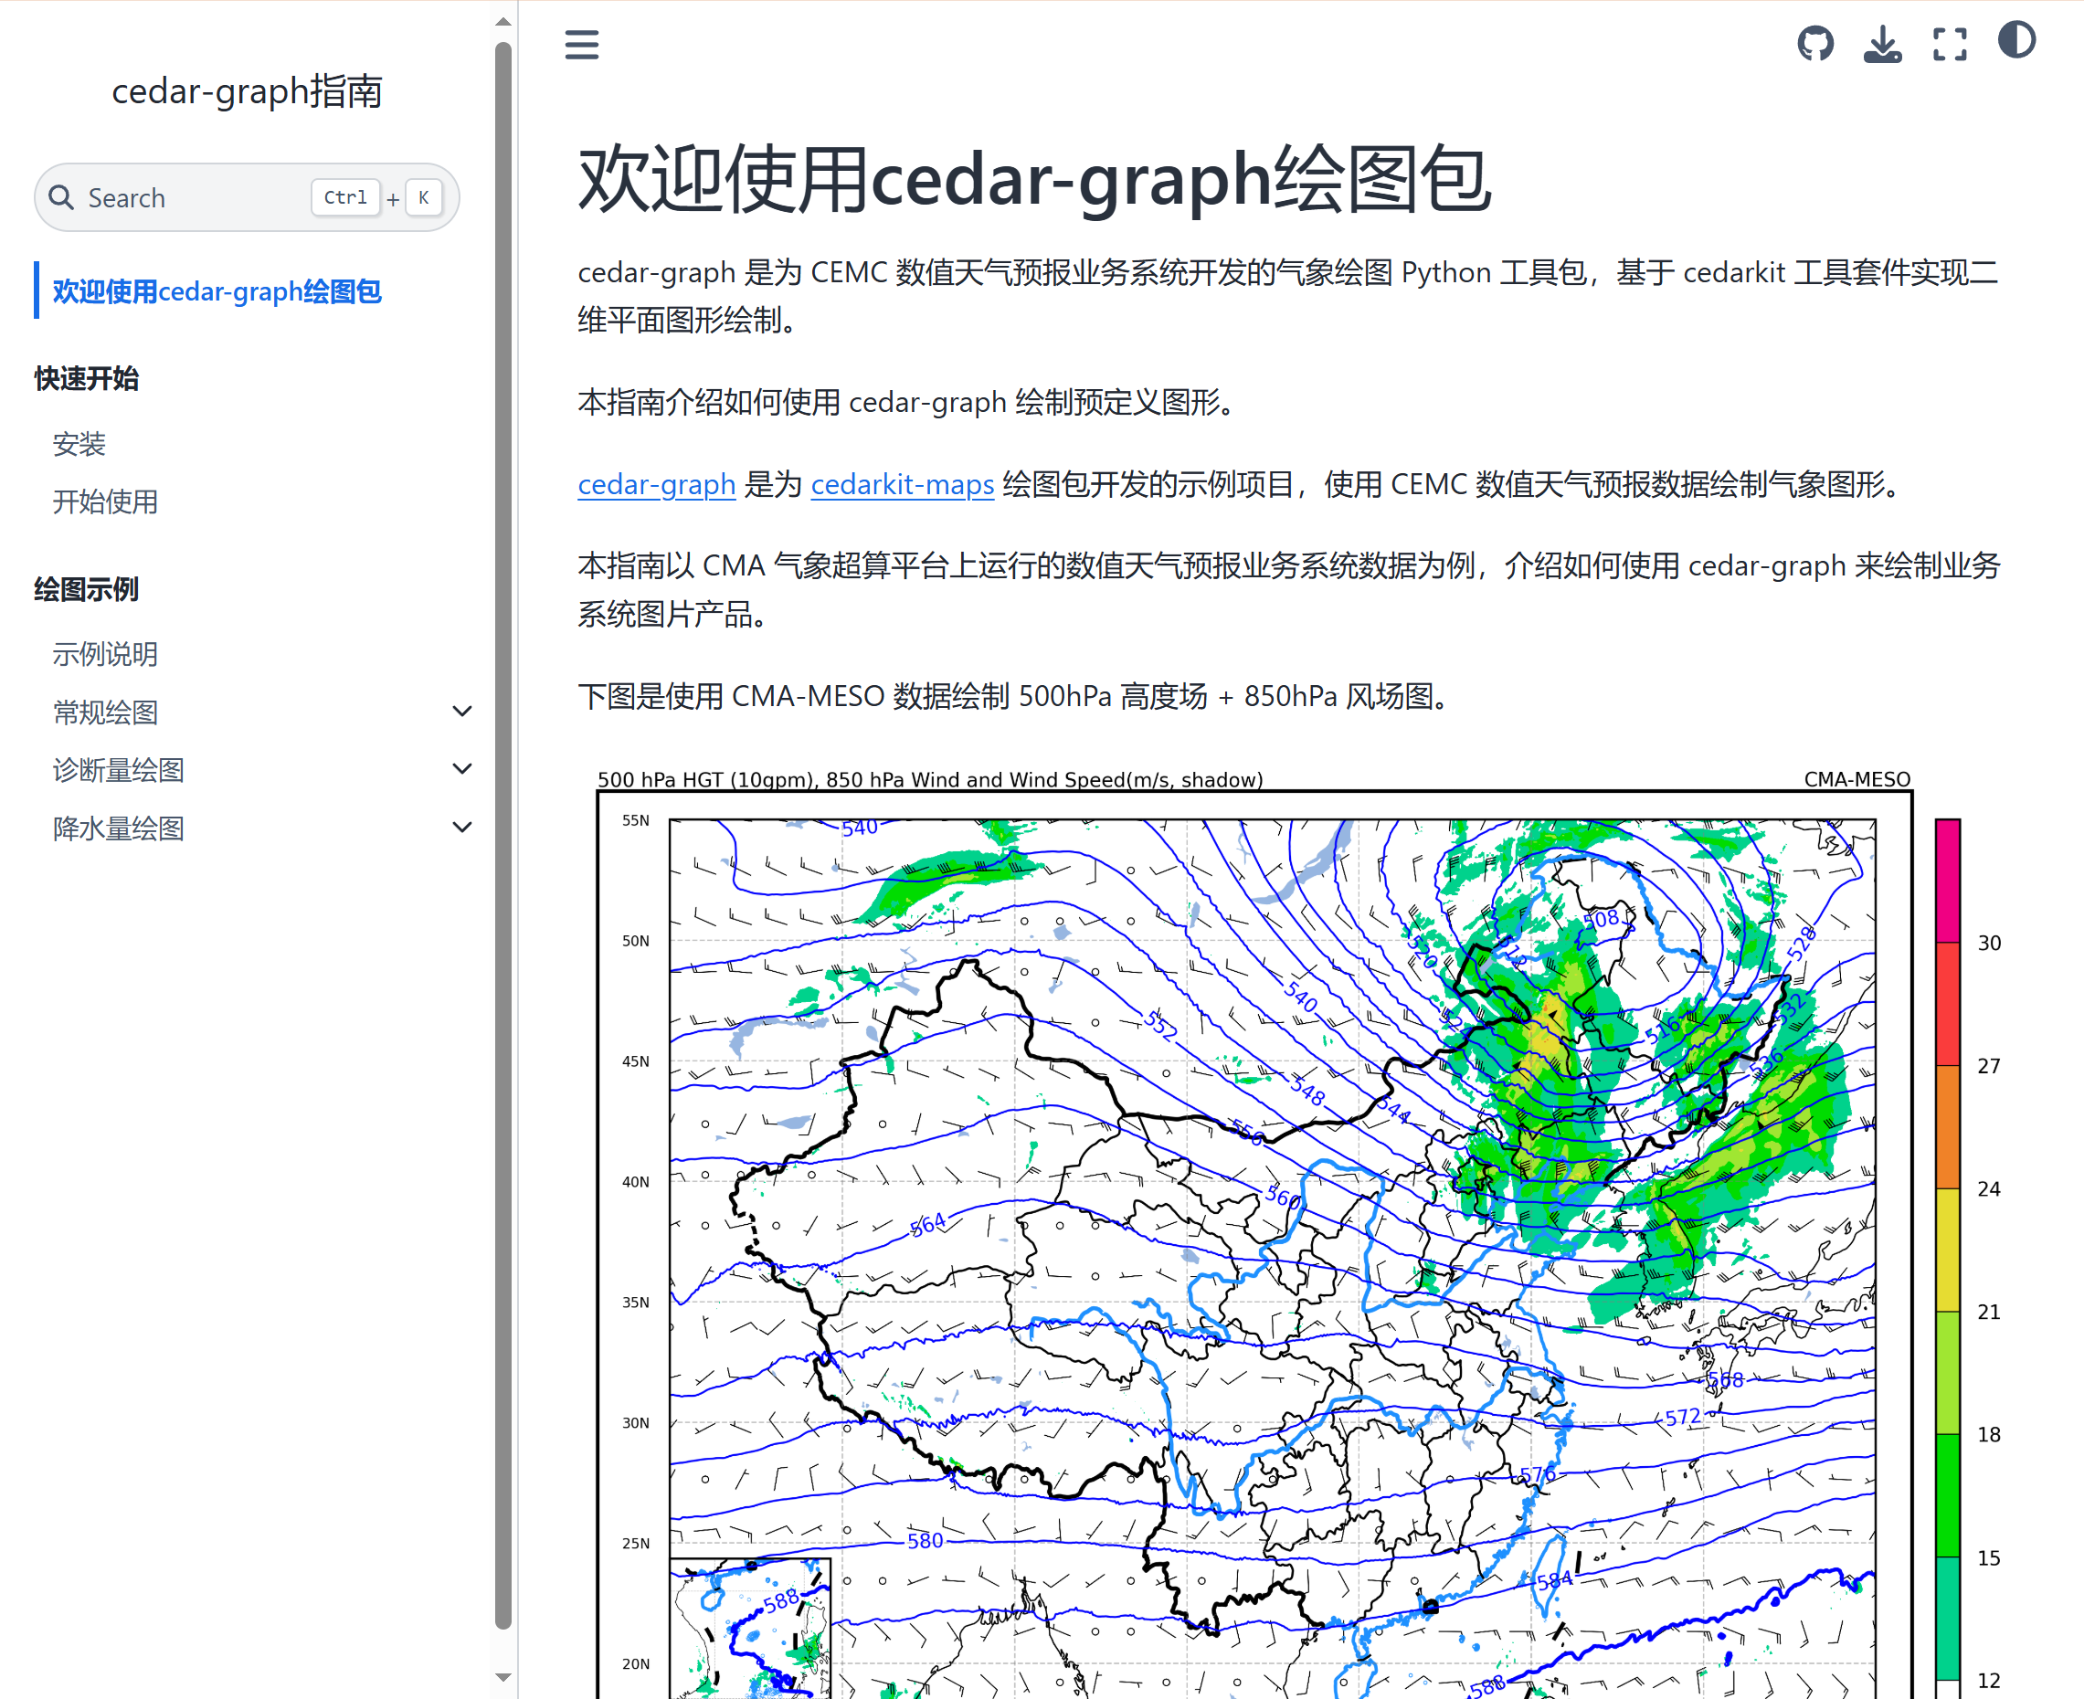This screenshot has height=1699, width=2084.
Task: Click the download page icon
Action: [1881, 44]
